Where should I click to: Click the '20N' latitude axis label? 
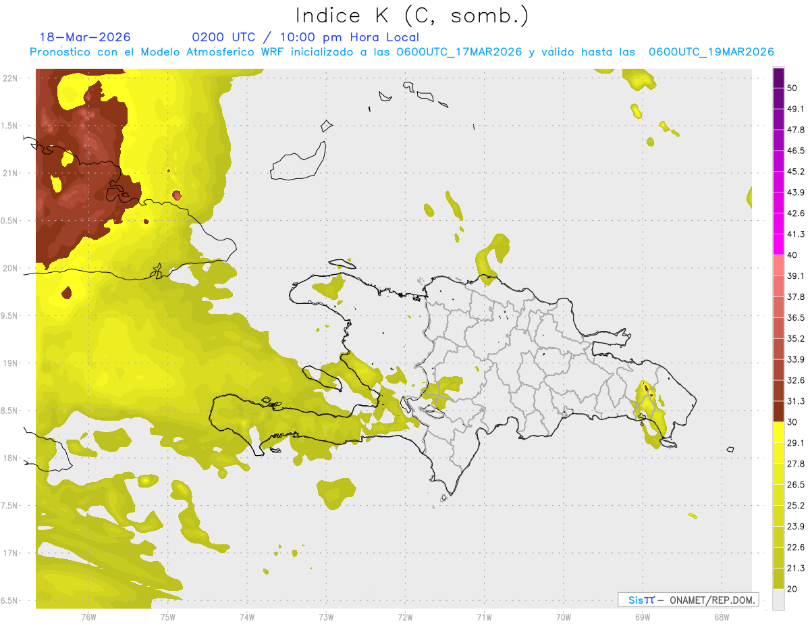pyautogui.click(x=10, y=268)
